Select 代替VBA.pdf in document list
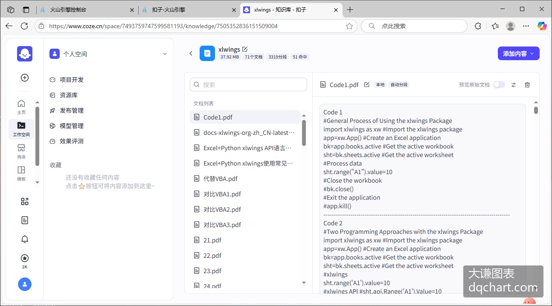Viewport: 552px width, 306px height. coord(245,178)
